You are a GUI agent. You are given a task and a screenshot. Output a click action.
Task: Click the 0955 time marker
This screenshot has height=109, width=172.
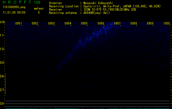click(x=84, y=23)
